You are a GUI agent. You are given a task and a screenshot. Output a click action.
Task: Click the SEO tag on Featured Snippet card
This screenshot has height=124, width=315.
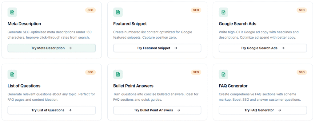point(196,10)
